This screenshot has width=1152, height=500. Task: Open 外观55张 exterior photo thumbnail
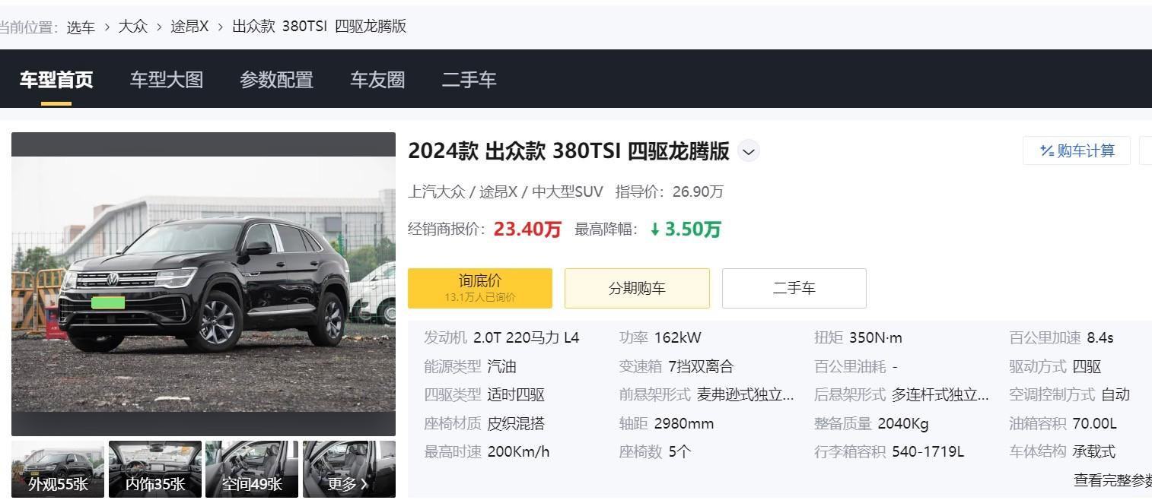tap(58, 469)
